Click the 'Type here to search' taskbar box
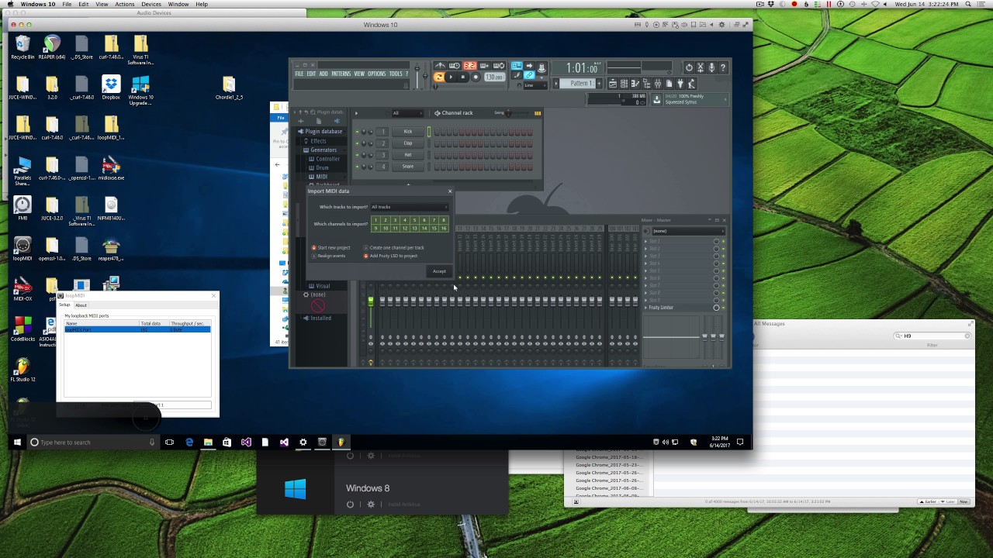This screenshot has width=993, height=558. click(93, 443)
